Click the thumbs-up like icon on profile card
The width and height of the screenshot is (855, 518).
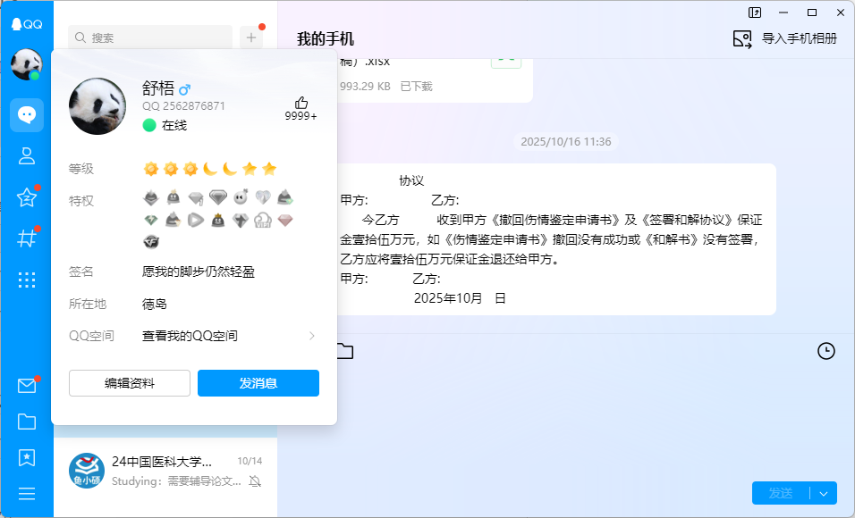301,103
